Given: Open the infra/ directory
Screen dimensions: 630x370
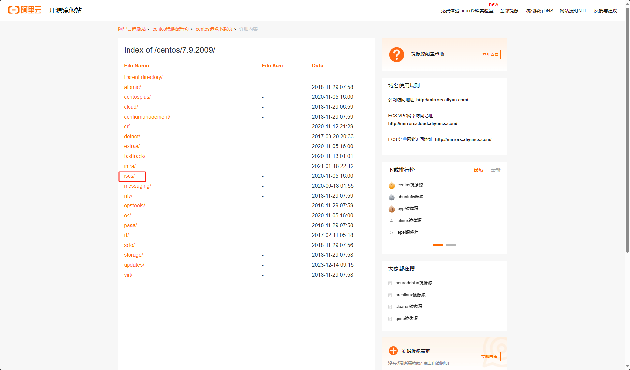Looking at the screenshot, I should coord(130,166).
